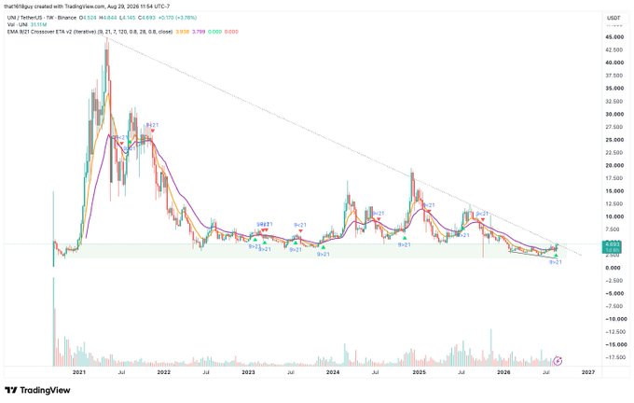Click the green 0.000 value in the indicator legend
Image resolution: width=634 pixels, height=403 pixels.
[214, 32]
